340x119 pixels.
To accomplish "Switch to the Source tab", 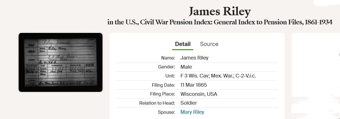I will (209, 44).
